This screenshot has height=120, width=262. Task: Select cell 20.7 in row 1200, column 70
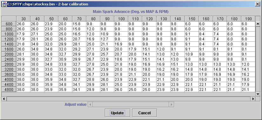click(x=79, y=39)
